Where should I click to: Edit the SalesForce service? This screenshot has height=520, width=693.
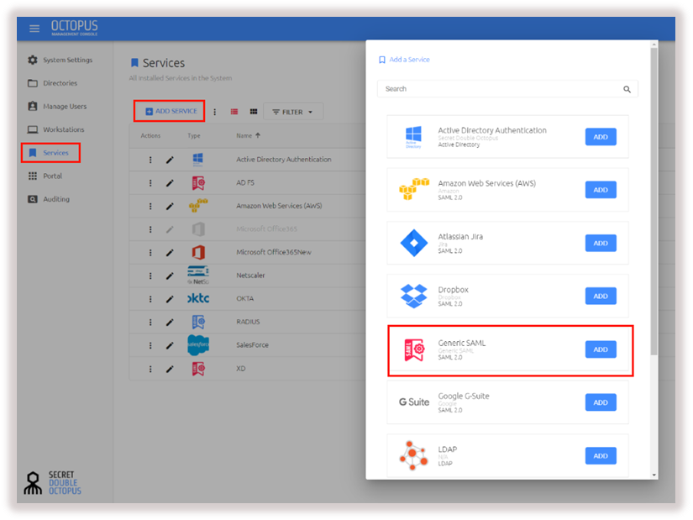[x=170, y=345]
